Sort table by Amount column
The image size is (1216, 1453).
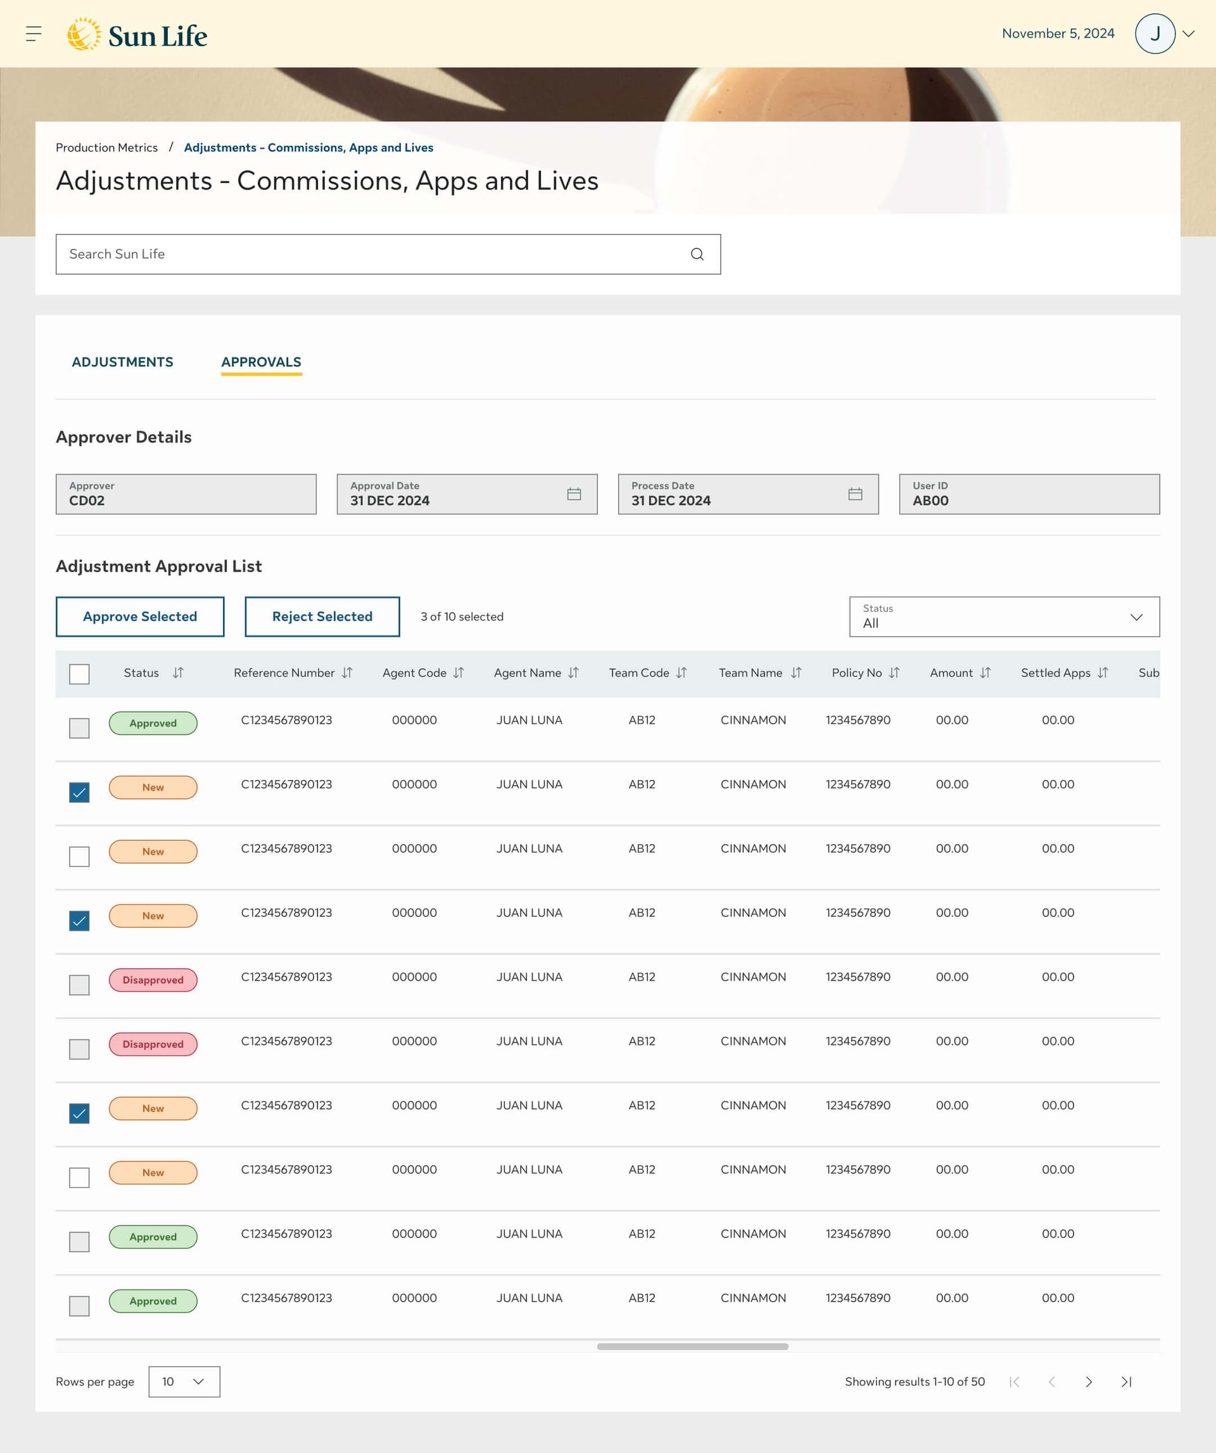[985, 672]
